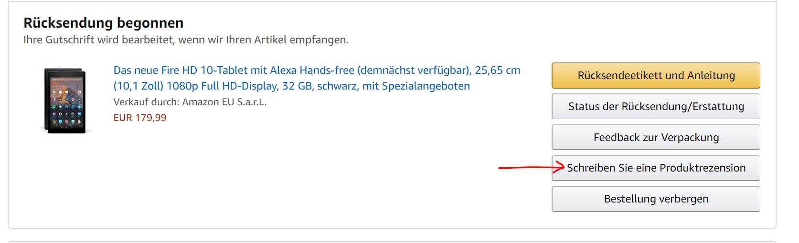This screenshot has width=799, height=243.
Task: Click the Verkauf durch seller line
Action: click(x=190, y=102)
